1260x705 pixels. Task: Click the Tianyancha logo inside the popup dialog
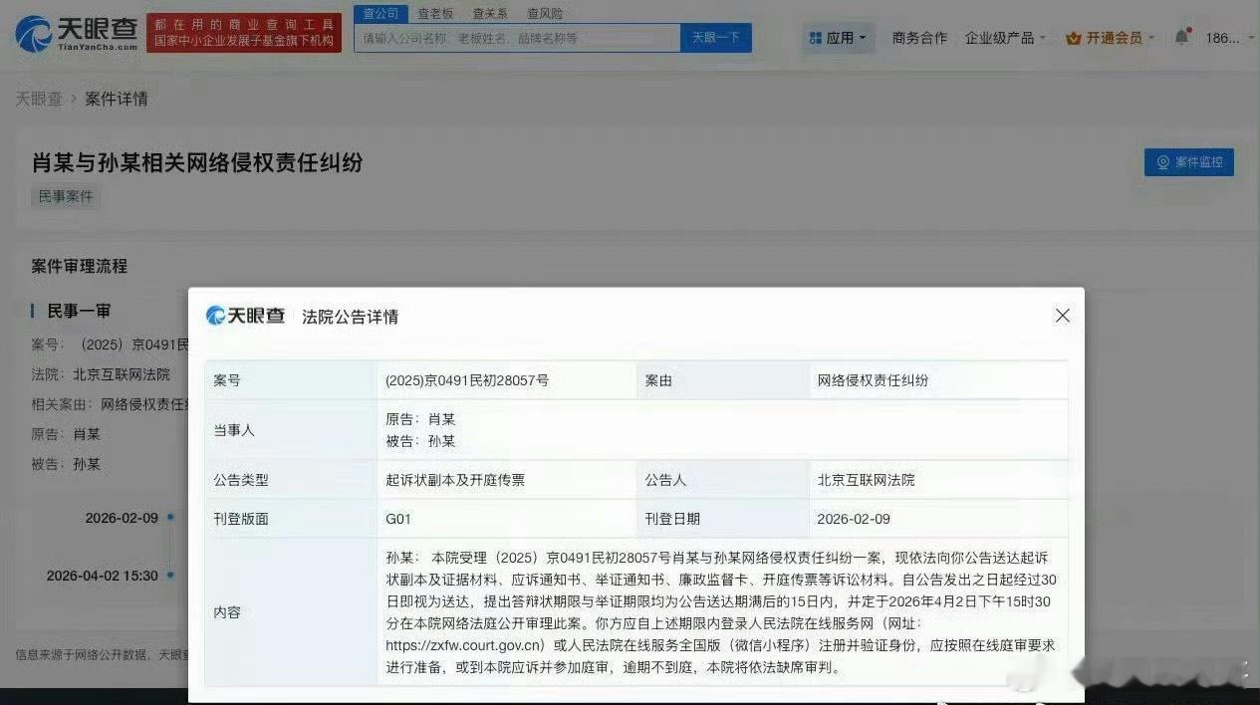243,315
